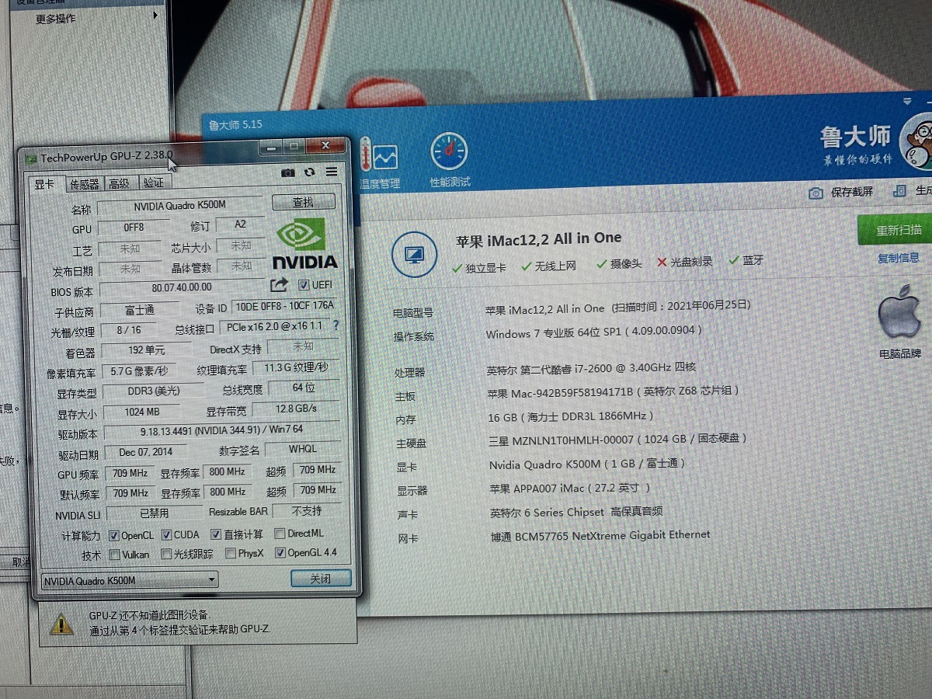This screenshot has height=699, width=932.
Task: Open 性能测试 gauge icon in 鲁大师
Action: 450,152
